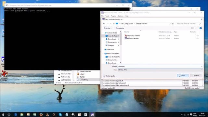Image resolution: width=208 pixels, height=117 pixels.
Task: Click the search magnifier icon in dialog
Action: click(200, 24)
